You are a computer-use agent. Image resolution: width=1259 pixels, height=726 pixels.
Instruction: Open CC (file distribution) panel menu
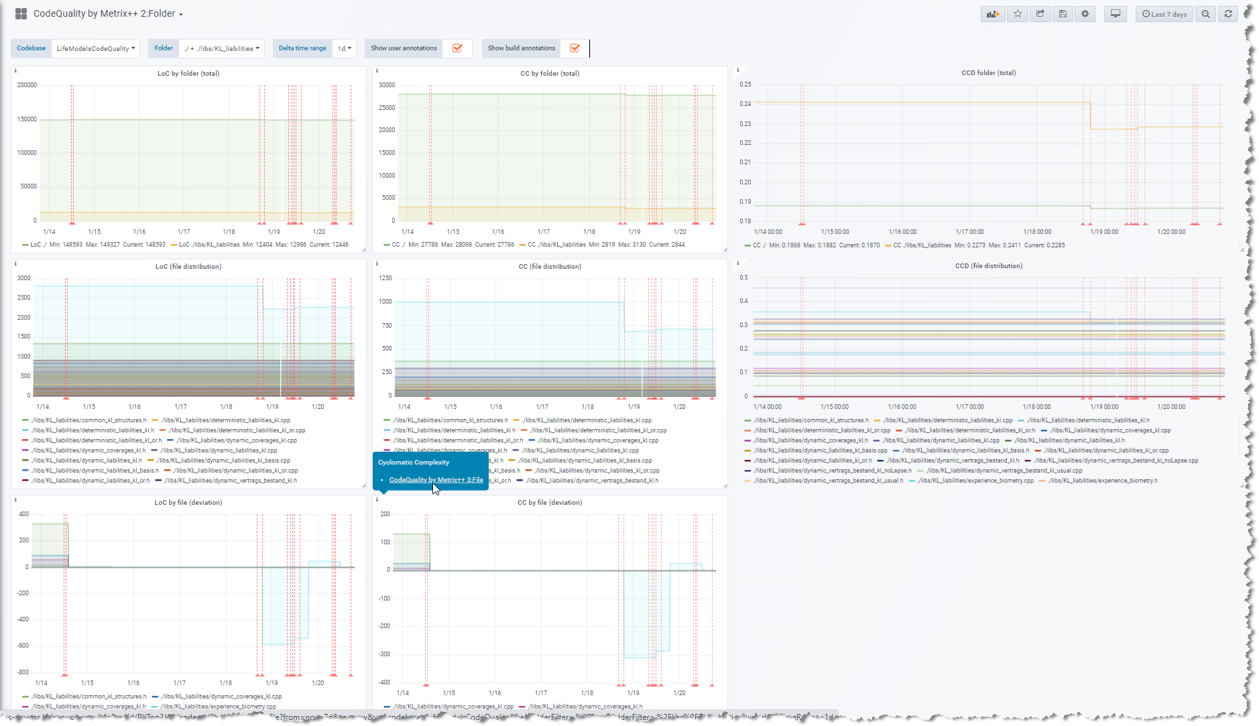pyautogui.click(x=550, y=266)
